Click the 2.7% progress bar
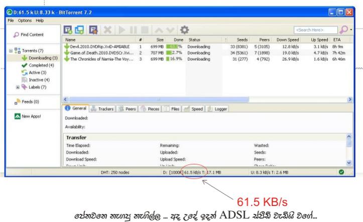The width and height of the screenshot is (363, 222). click(174, 53)
